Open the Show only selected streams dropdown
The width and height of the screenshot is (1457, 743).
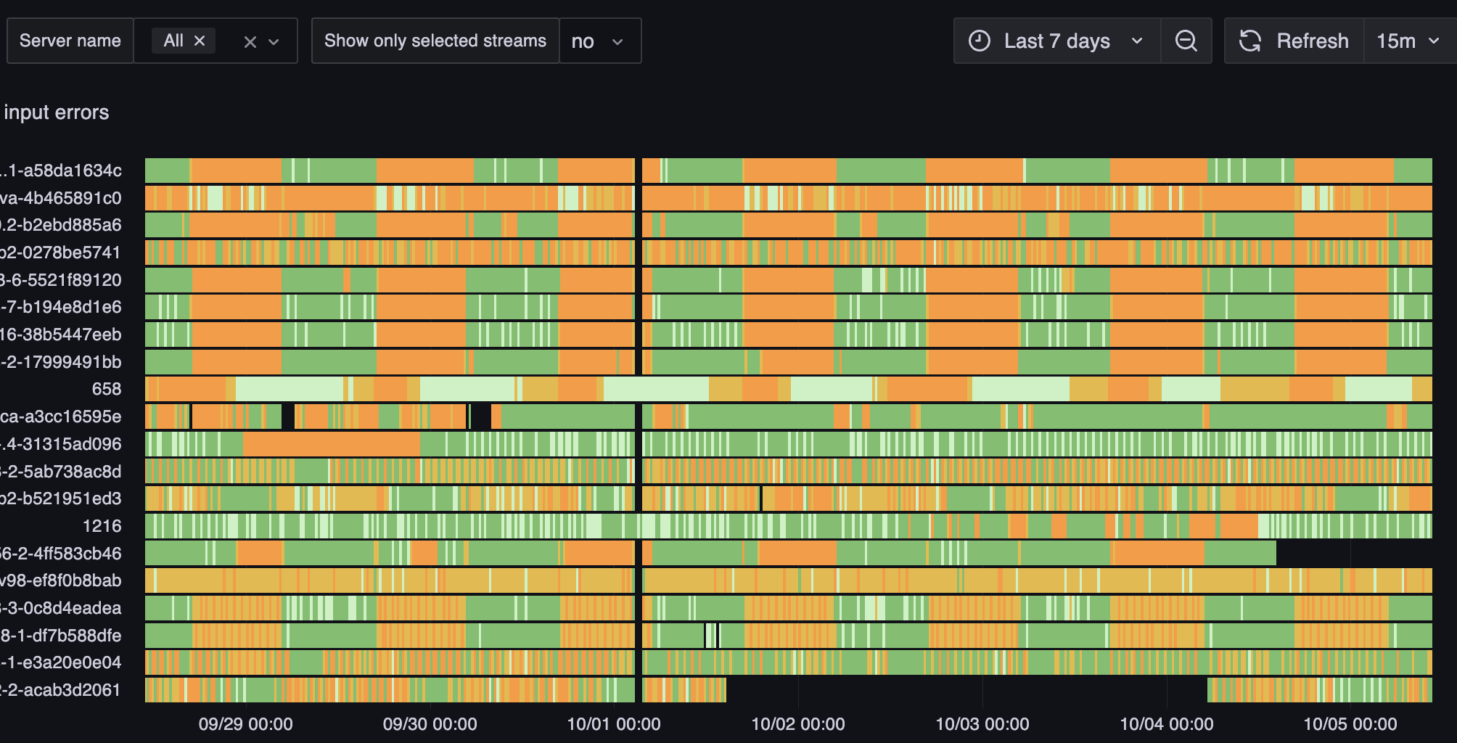pos(599,41)
